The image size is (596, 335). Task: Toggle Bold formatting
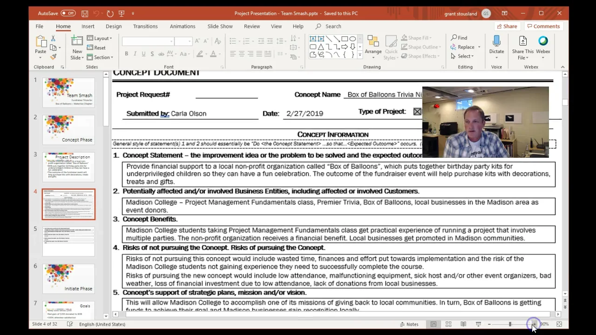click(126, 54)
